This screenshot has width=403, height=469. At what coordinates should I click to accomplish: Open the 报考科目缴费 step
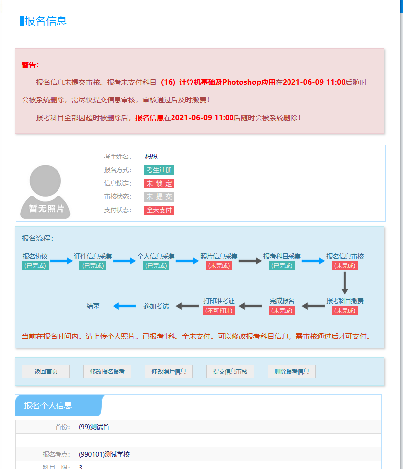coord(345,301)
